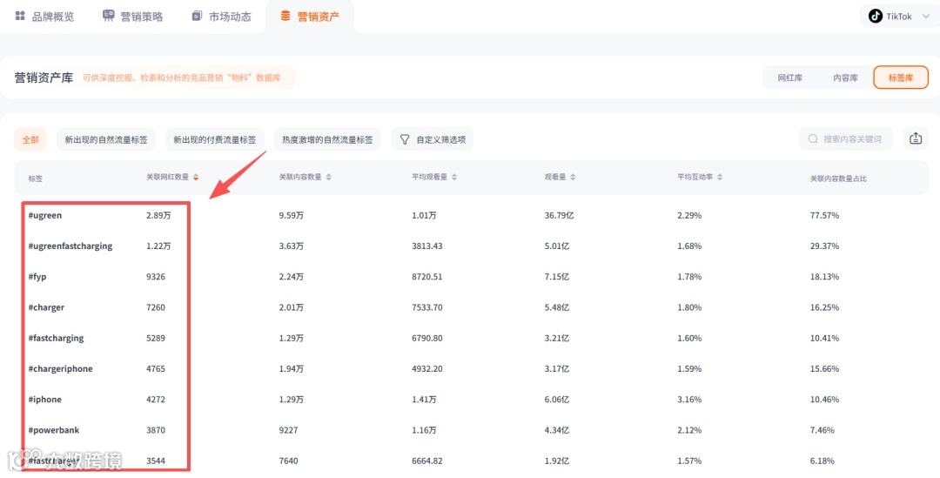Click the 36.79亿 views value

[560, 215]
